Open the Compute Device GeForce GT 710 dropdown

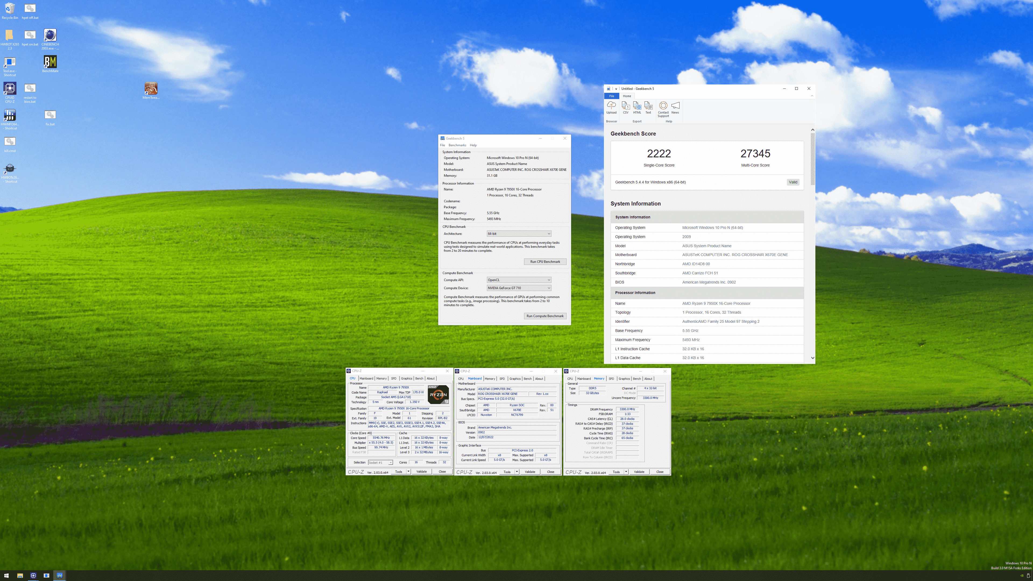click(x=518, y=288)
